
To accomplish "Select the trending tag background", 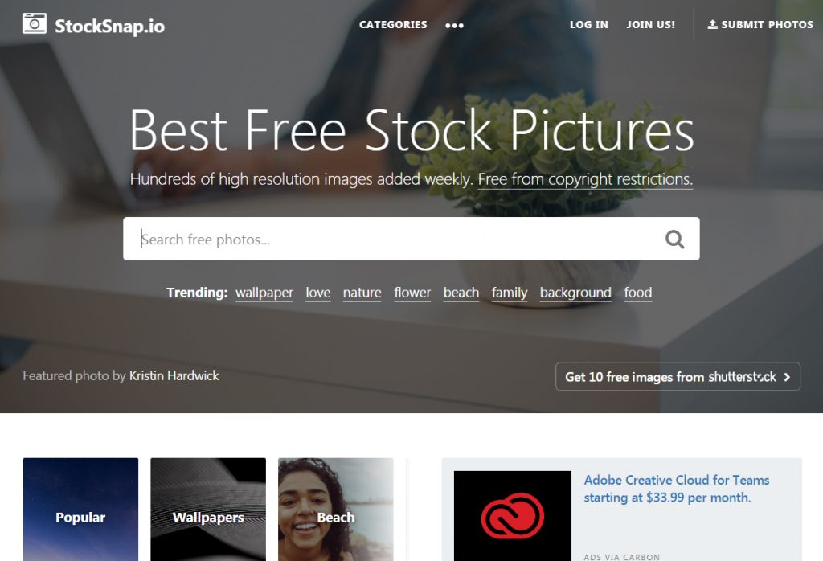I will (x=575, y=293).
